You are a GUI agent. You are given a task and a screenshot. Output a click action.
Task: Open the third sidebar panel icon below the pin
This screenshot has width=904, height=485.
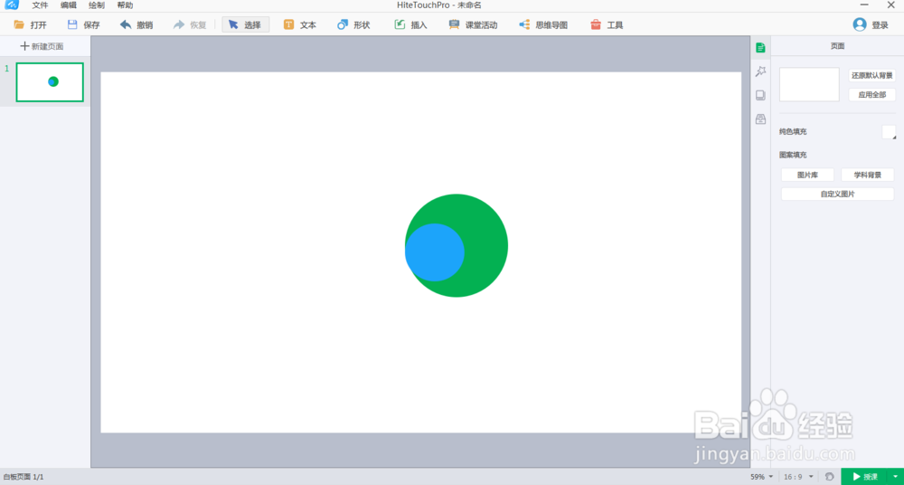click(760, 95)
